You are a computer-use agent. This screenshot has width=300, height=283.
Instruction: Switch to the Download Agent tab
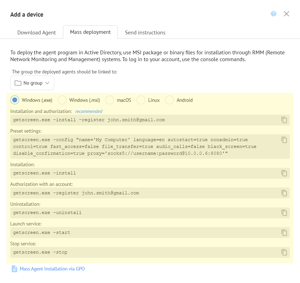(37, 32)
